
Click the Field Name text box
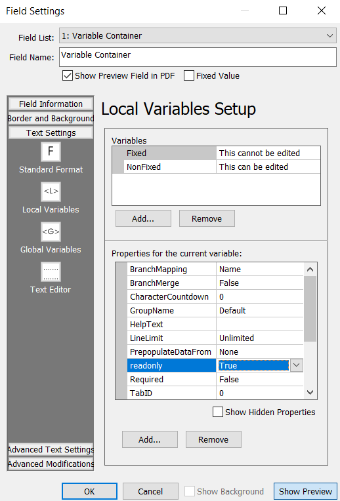[198, 57]
